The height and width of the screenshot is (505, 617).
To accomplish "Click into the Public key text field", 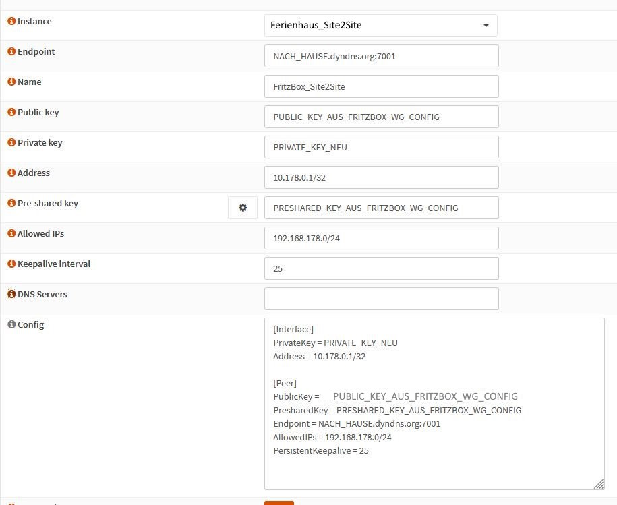I will click(x=381, y=117).
